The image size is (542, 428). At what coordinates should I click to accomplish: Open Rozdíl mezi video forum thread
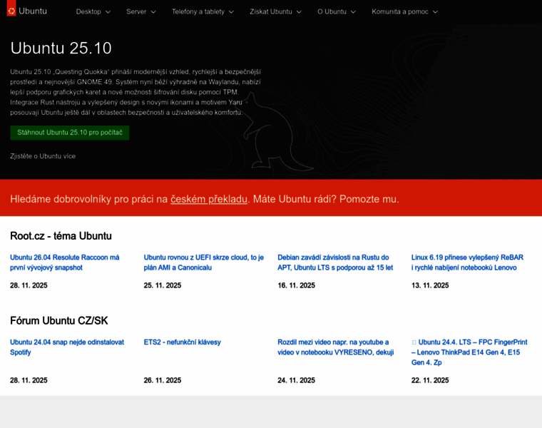point(335,347)
